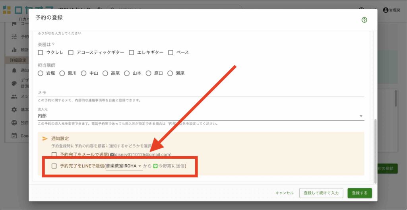Click the green help question mark icon
This screenshot has height=210, width=407.
coord(364,20)
